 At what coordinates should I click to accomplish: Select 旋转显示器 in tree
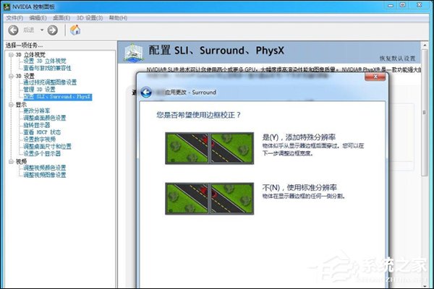[x=37, y=125]
